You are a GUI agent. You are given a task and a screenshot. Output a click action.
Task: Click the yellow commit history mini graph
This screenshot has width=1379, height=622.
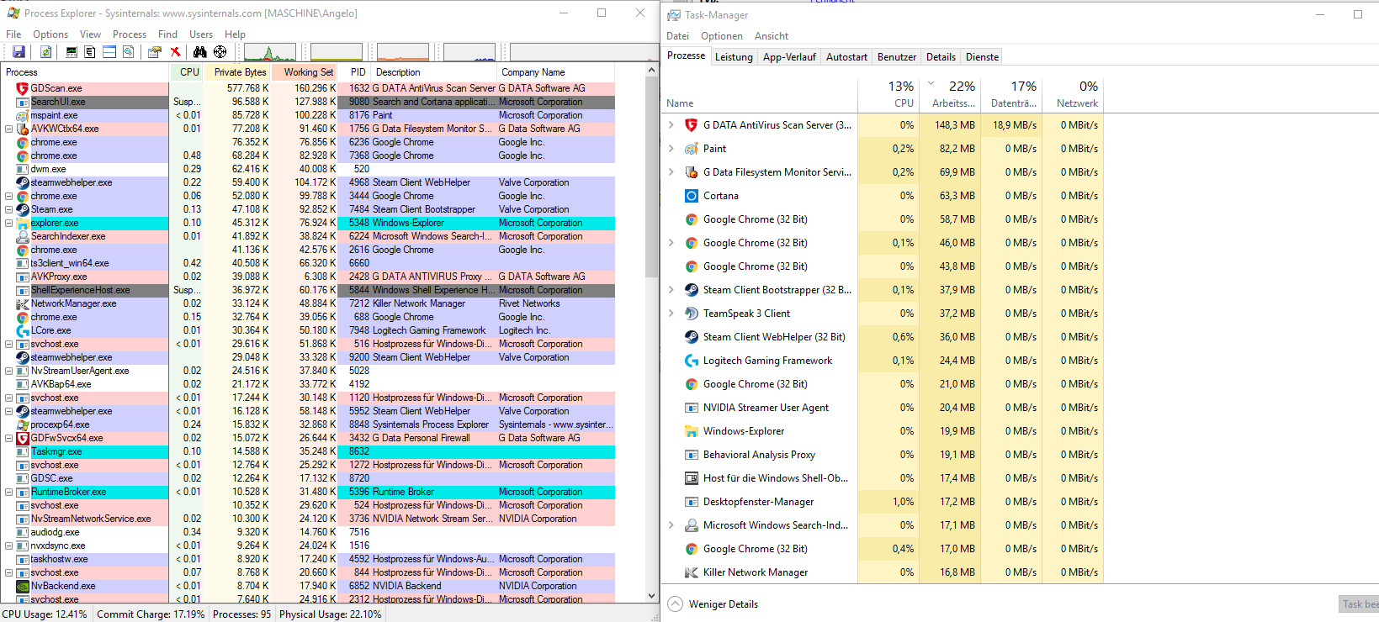click(x=337, y=52)
